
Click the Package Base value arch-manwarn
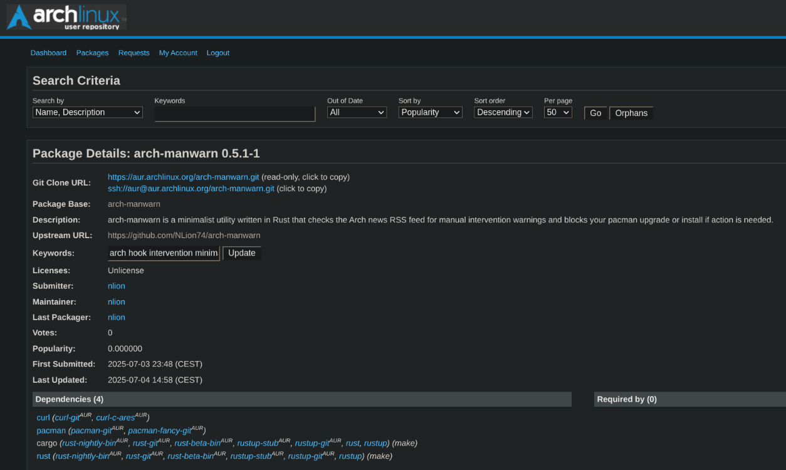pyautogui.click(x=134, y=204)
